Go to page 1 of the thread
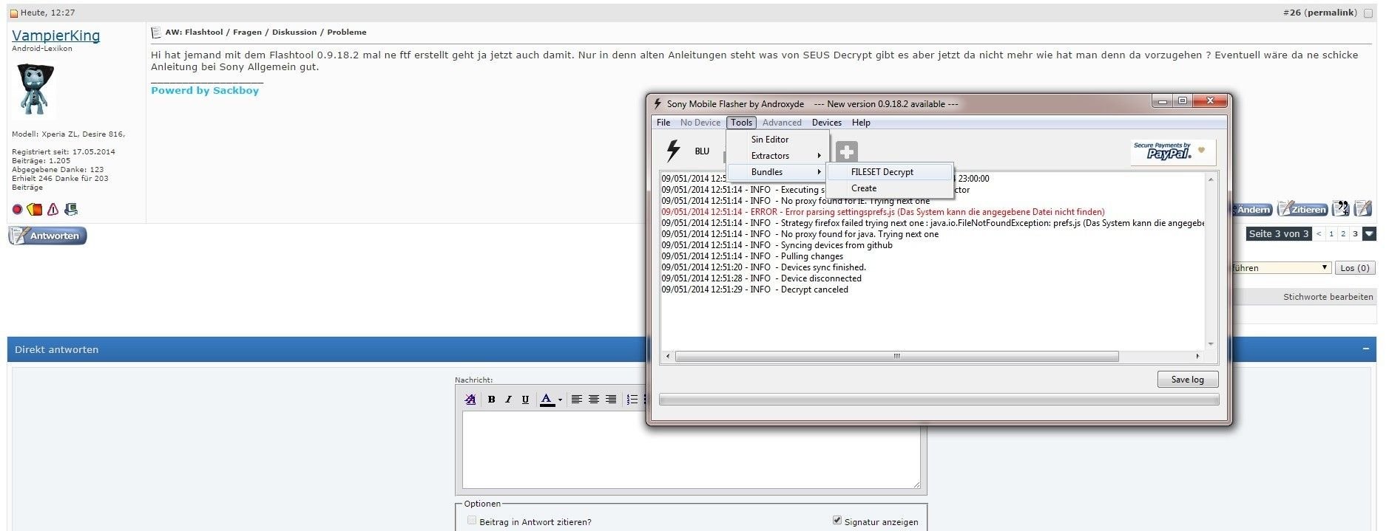 (x=1331, y=234)
